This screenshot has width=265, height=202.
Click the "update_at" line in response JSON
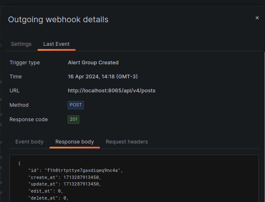[x=64, y=184]
